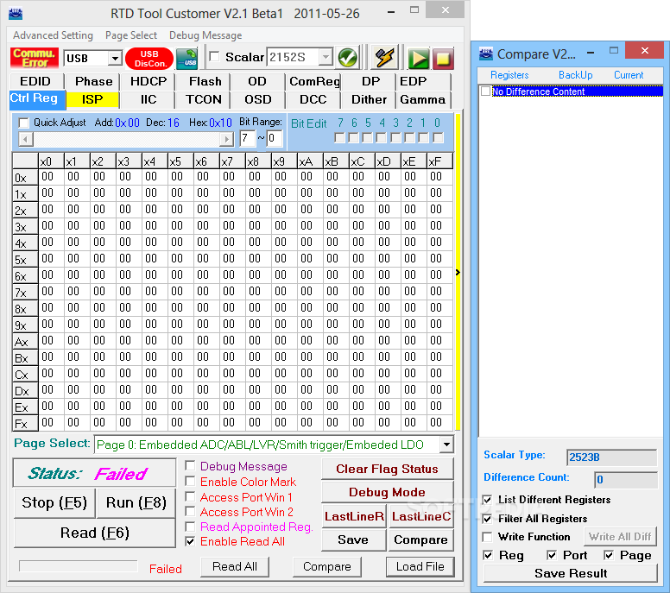The height and width of the screenshot is (593, 670).
Task: Enable Access Port Win 1 checkbox
Action: [x=191, y=496]
